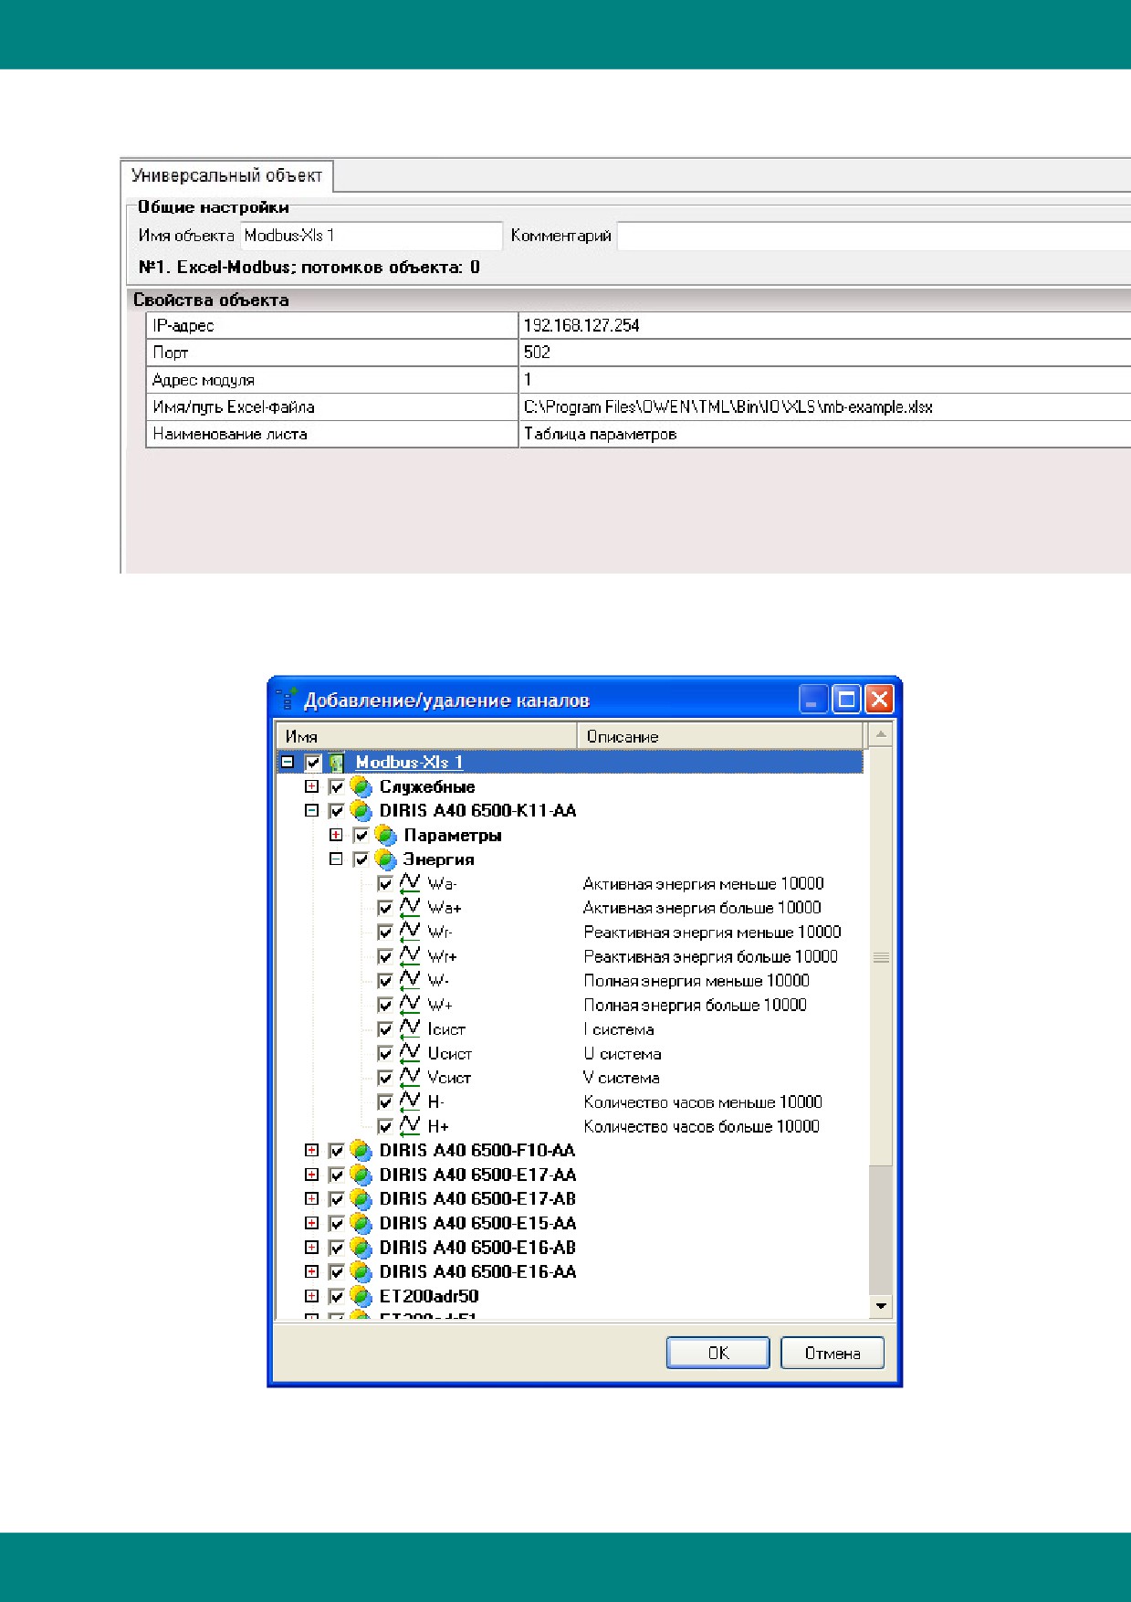Screen dimensions: 1131x1602
Task: Uncheck the Параметры checkbox
Action: 361,835
